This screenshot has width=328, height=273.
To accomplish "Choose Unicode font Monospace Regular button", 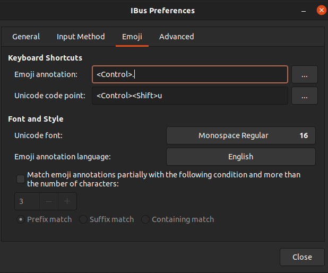I will 241,135.
